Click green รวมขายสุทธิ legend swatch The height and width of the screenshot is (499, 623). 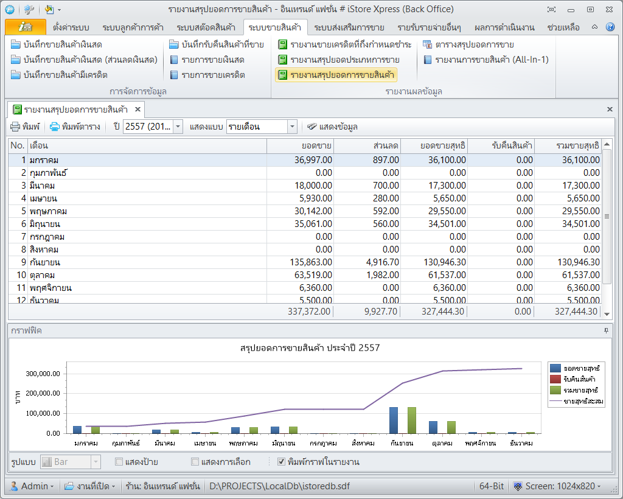coord(555,390)
